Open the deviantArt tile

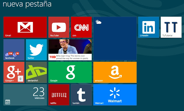tap(37, 72)
